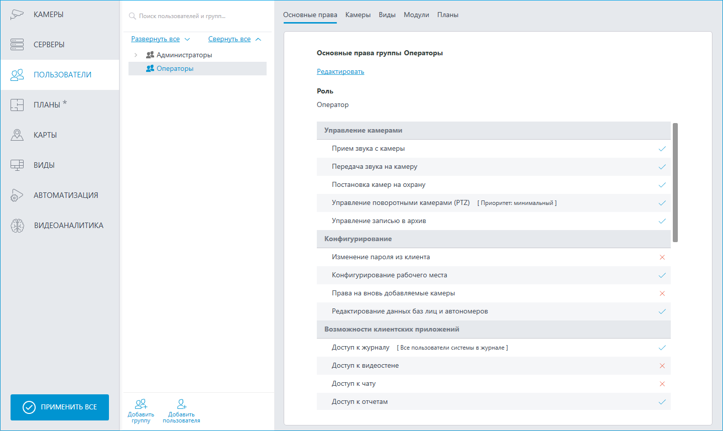Open ПЛАНЫ section in sidebar

click(x=60, y=105)
